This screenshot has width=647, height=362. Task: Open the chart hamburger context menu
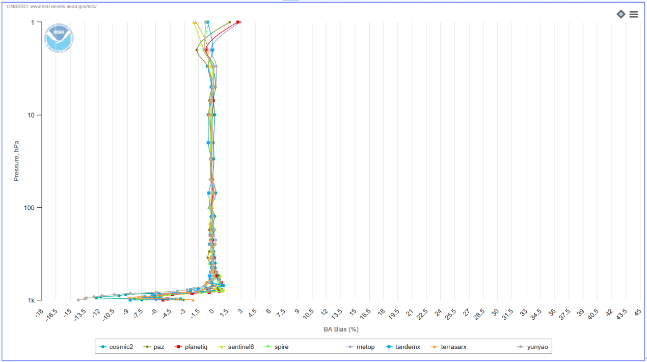coord(633,14)
